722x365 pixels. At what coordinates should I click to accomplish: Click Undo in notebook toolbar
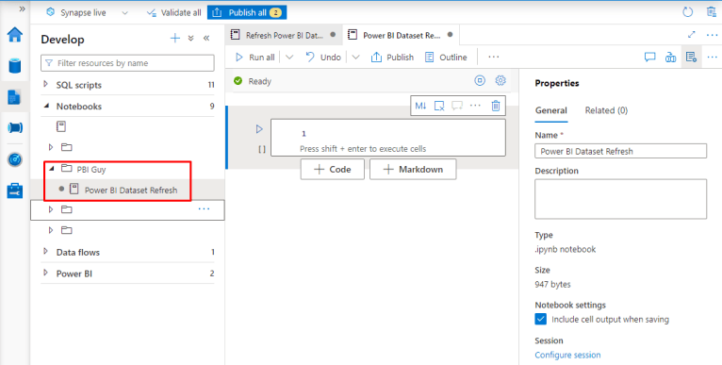point(323,58)
